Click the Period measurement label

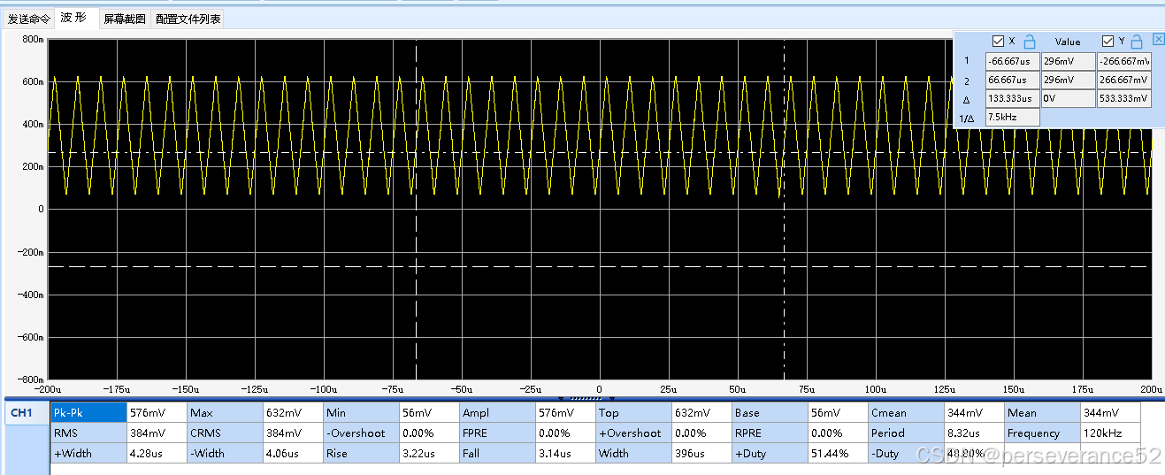point(907,433)
